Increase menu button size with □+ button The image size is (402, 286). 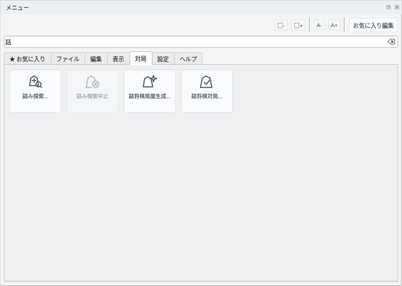[x=298, y=25]
